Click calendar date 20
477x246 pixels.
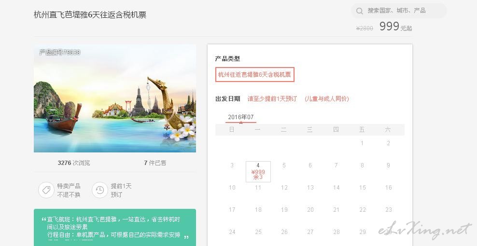tap(310, 210)
